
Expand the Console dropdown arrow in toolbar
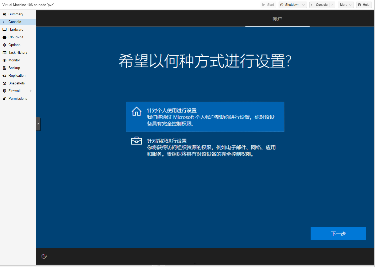(x=332, y=5)
